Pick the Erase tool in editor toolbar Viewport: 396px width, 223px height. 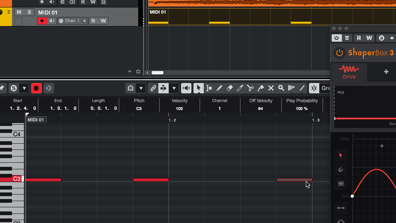coord(230,88)
